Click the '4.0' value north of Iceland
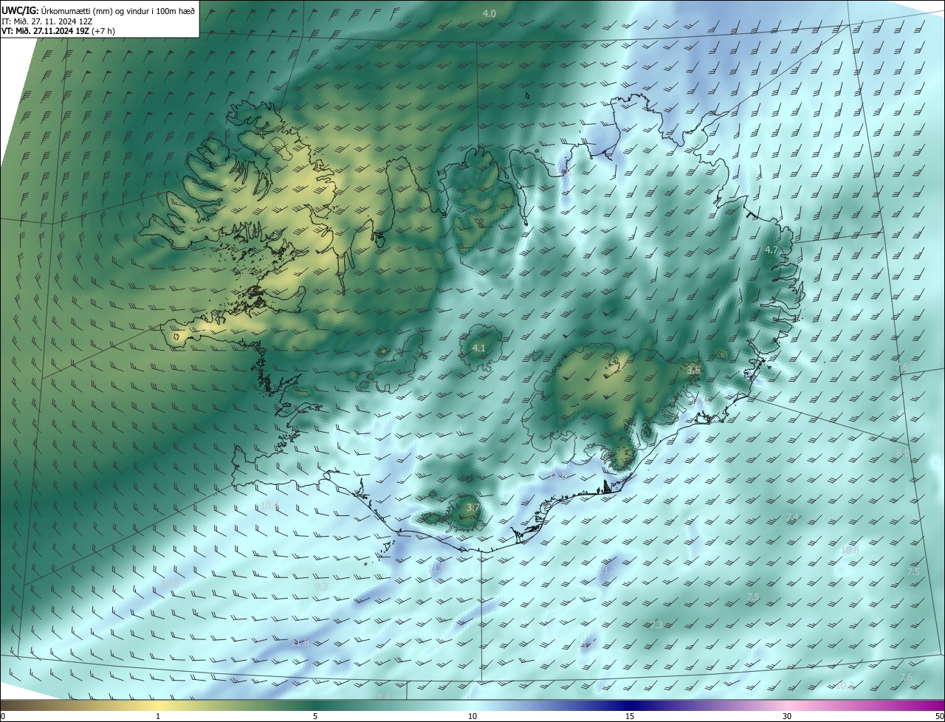The width and height of the screenshot is (945, 722). pyautogui.click(x=489, y=13)
